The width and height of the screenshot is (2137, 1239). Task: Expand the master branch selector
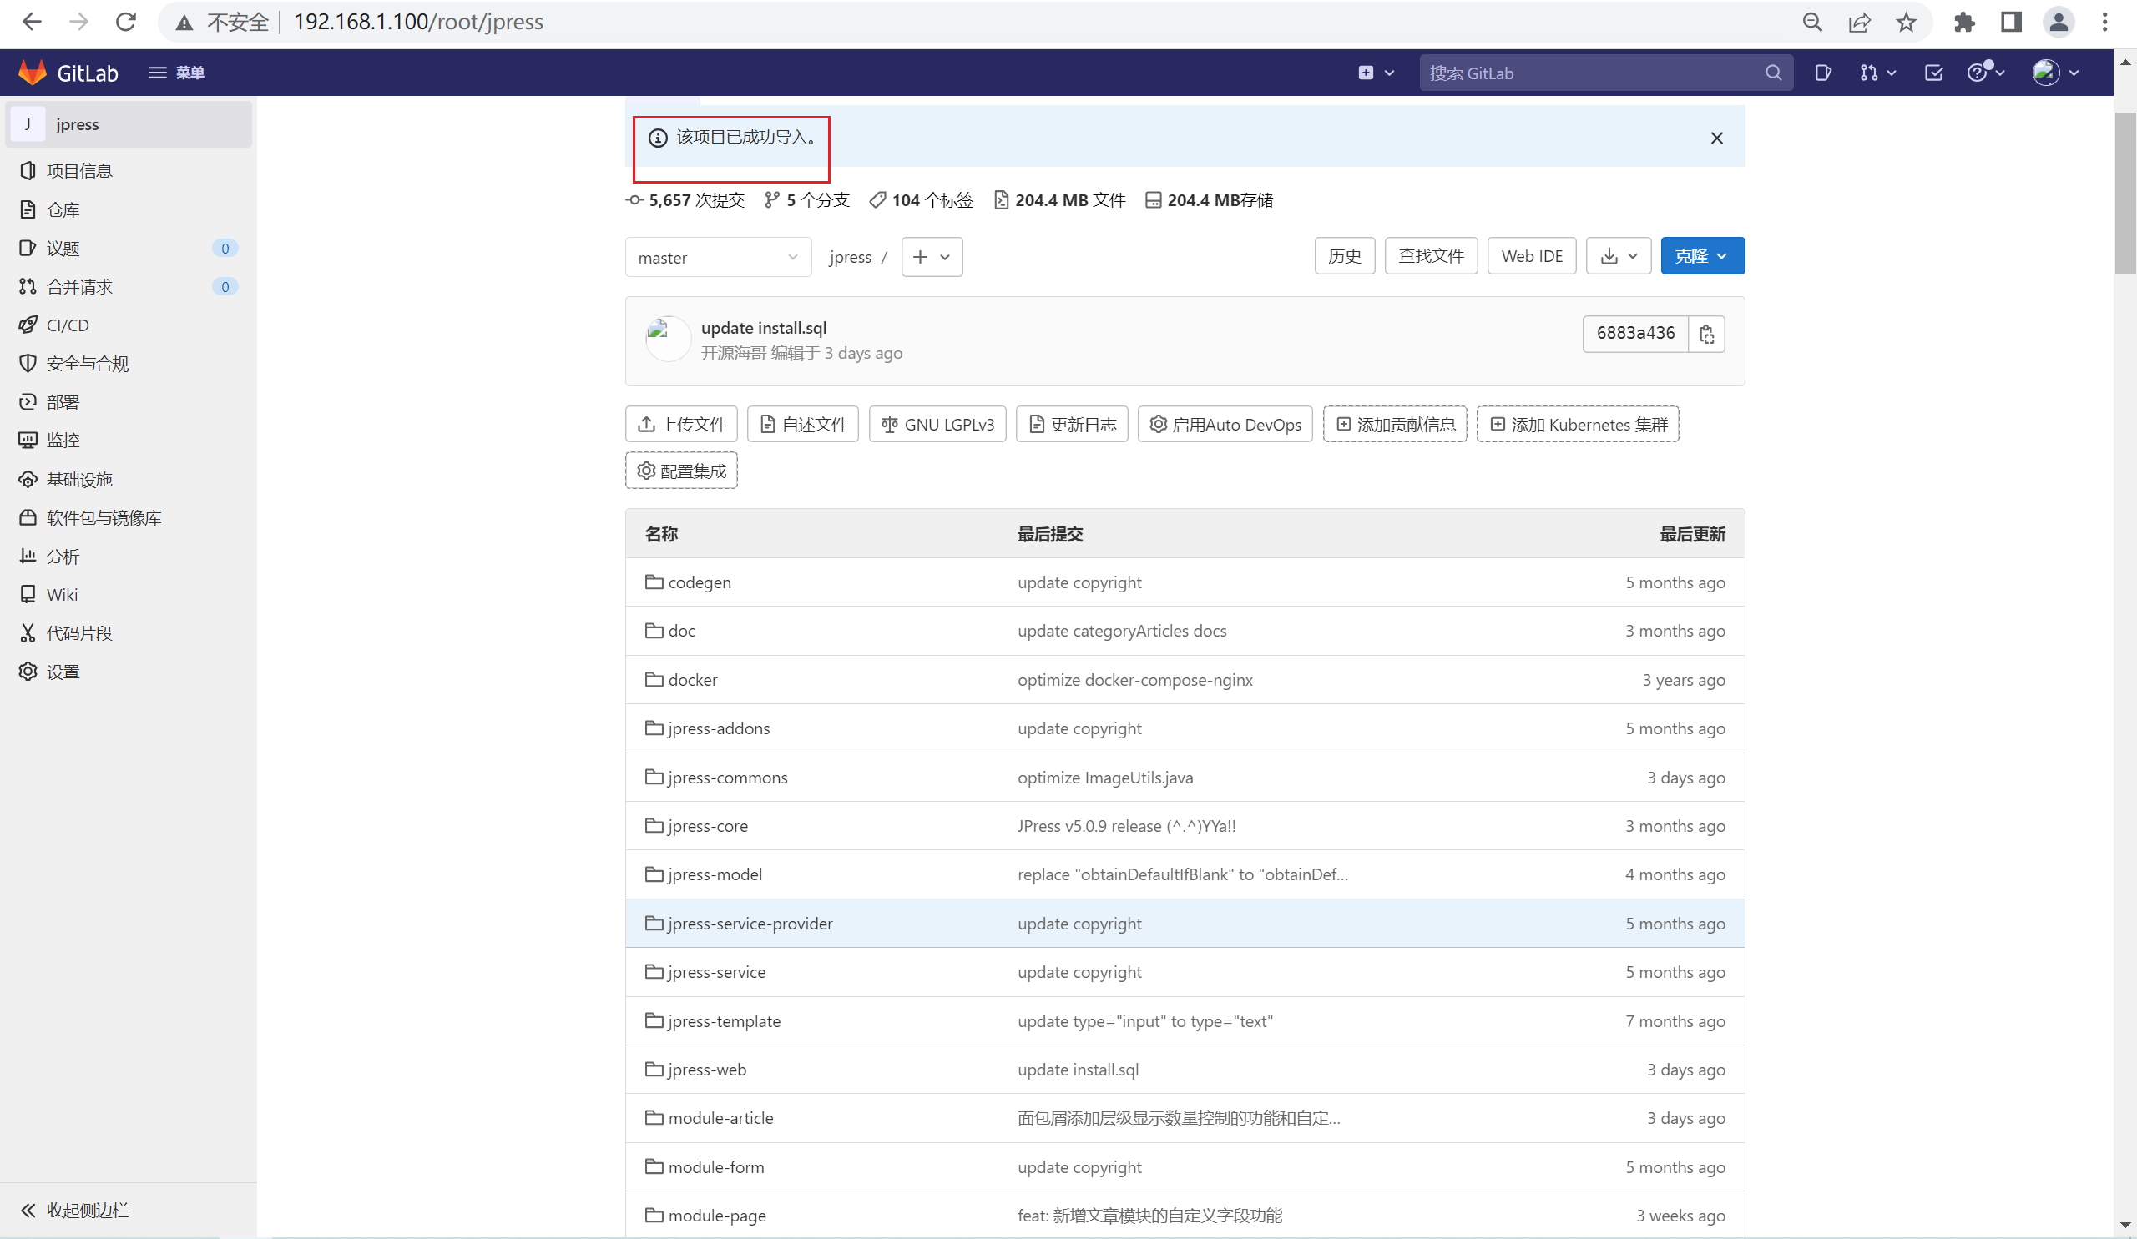coord(718,257)
